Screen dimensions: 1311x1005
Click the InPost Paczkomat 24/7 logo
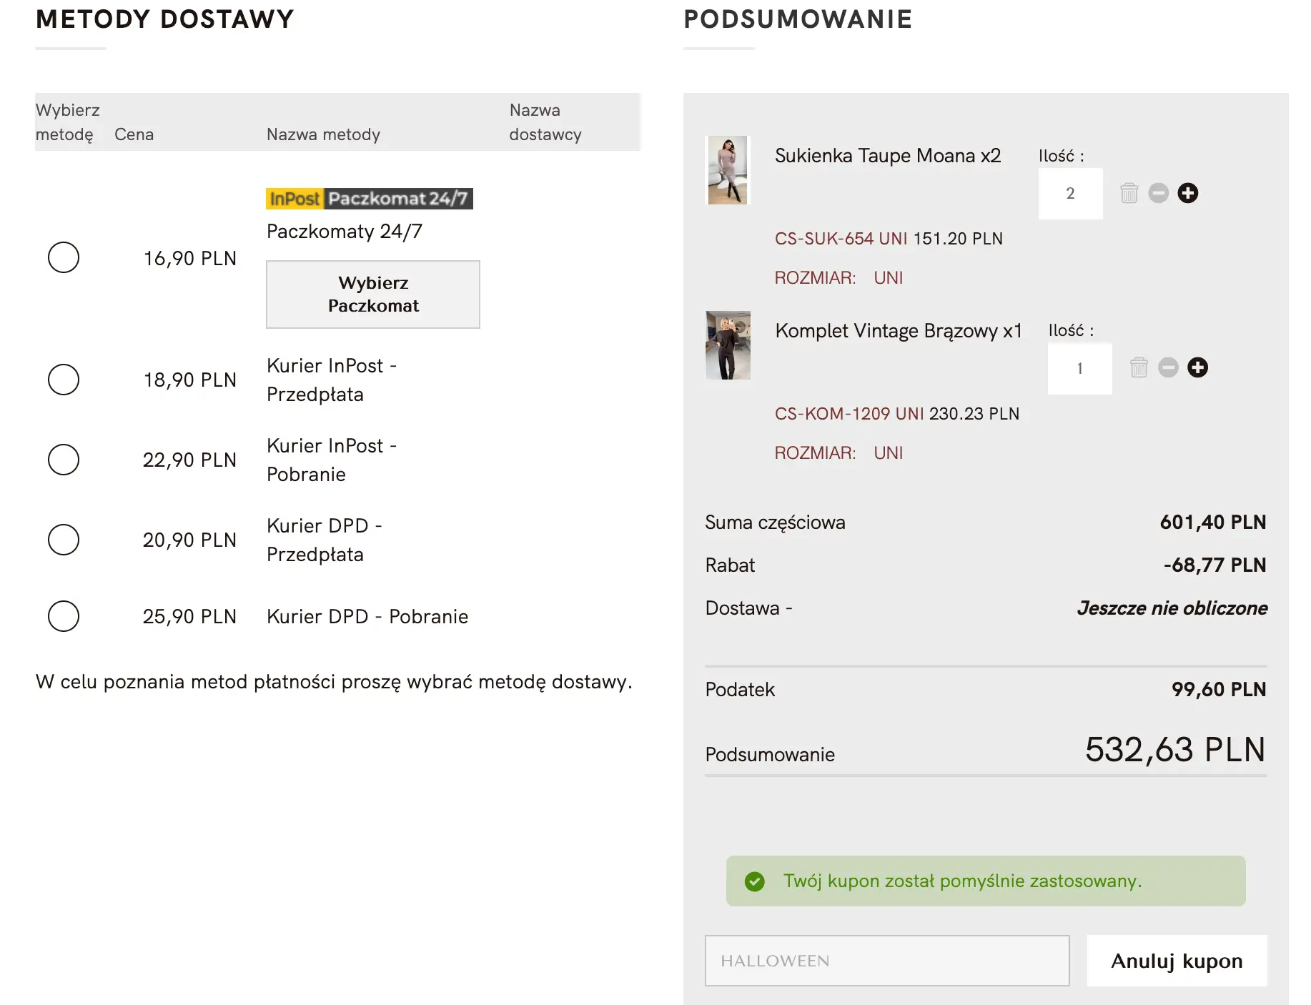[369, 199]
